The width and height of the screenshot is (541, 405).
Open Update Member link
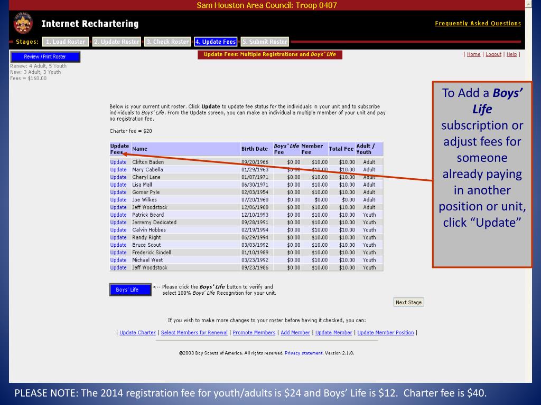(334, 333)
